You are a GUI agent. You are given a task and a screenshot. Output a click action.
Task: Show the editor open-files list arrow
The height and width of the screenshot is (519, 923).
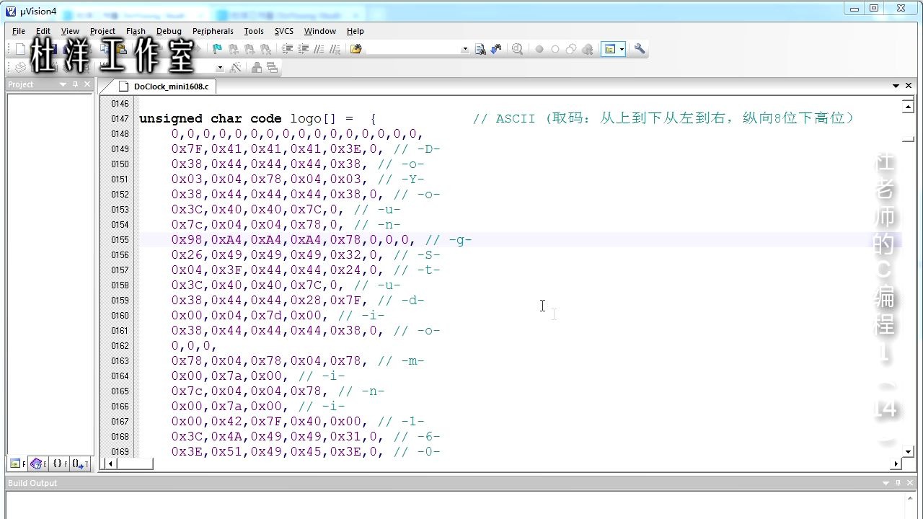897,86
